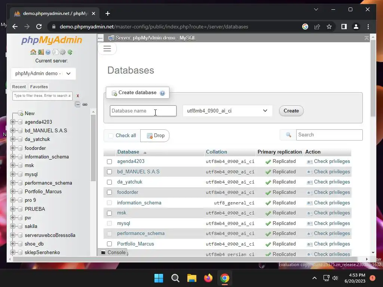
Task: Expand shoe_db in navigation tree
Action: [13, 244]
